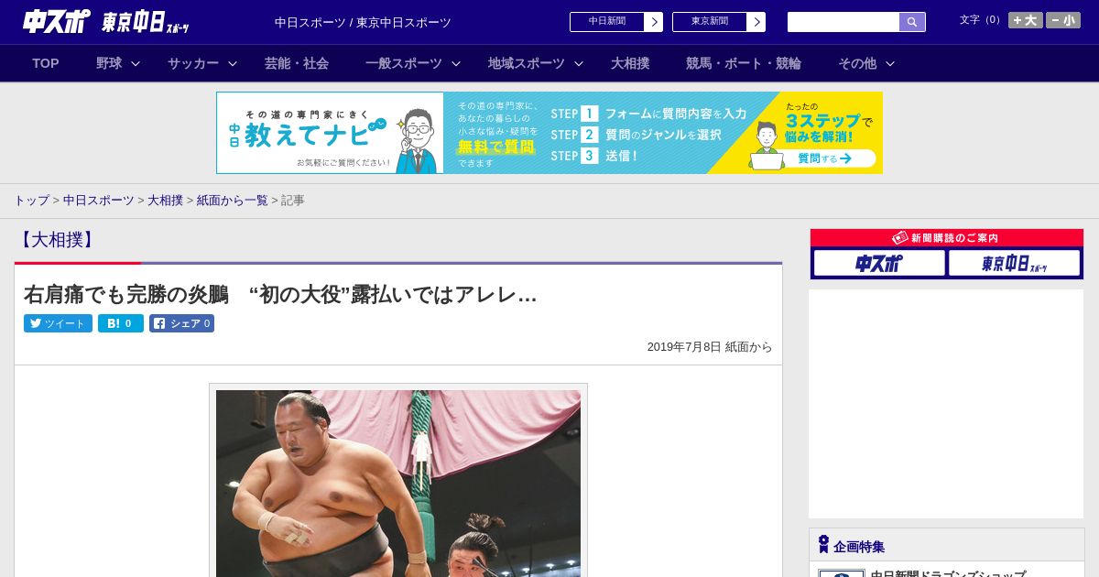Open the 中日新聞 link button
The image size is (1099, 577).
click(x=607, y=22)
